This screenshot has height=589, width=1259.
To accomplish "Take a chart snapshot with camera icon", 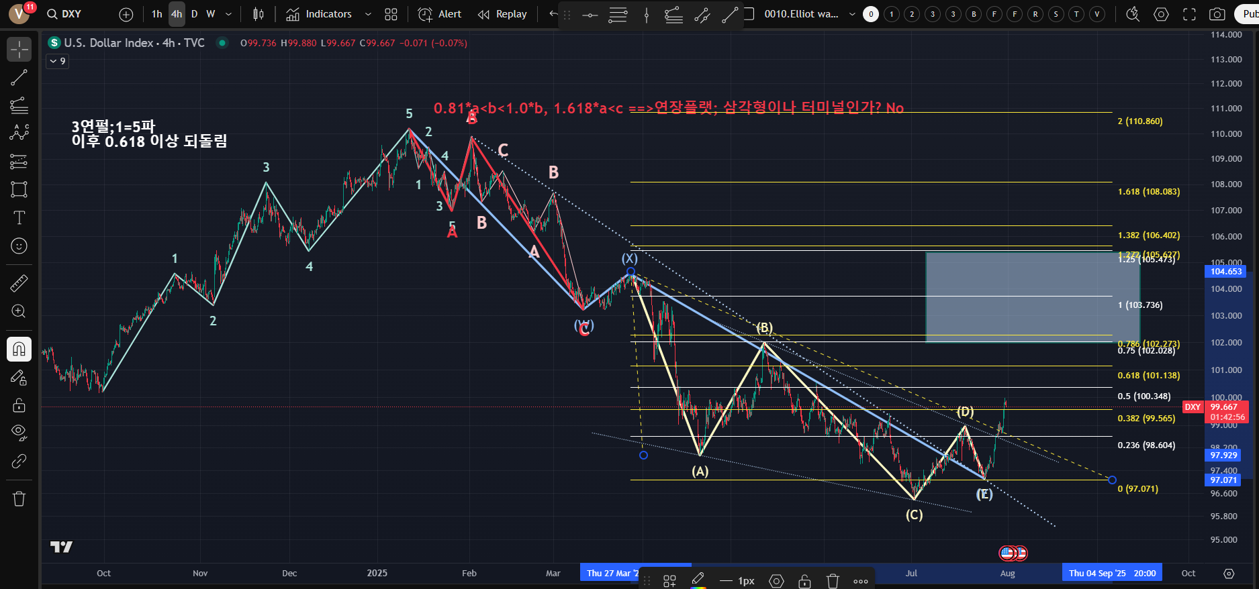I will pos(1217,14).
